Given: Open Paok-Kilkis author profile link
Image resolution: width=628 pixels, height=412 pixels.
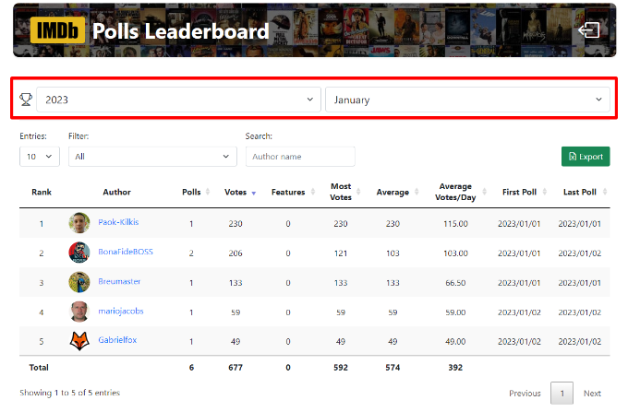Looking at the screenshot, I should point(118,223).
